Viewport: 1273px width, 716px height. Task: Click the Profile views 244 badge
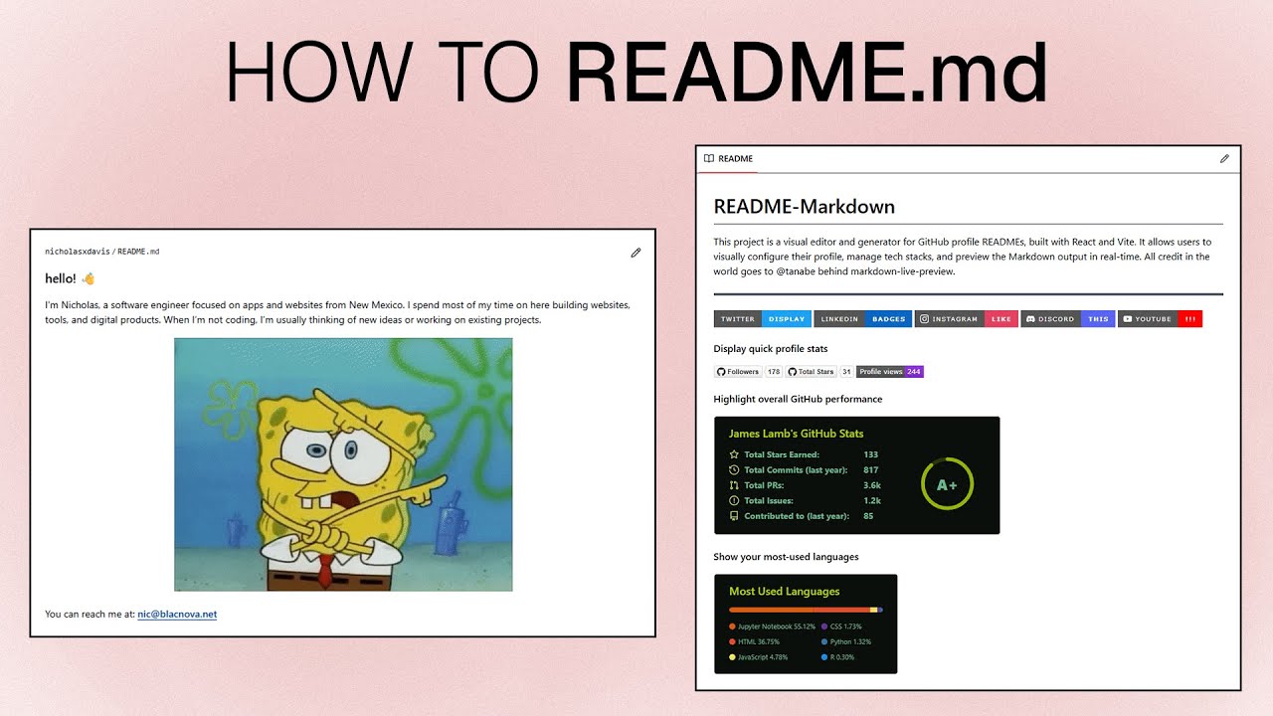coord(890,372)
